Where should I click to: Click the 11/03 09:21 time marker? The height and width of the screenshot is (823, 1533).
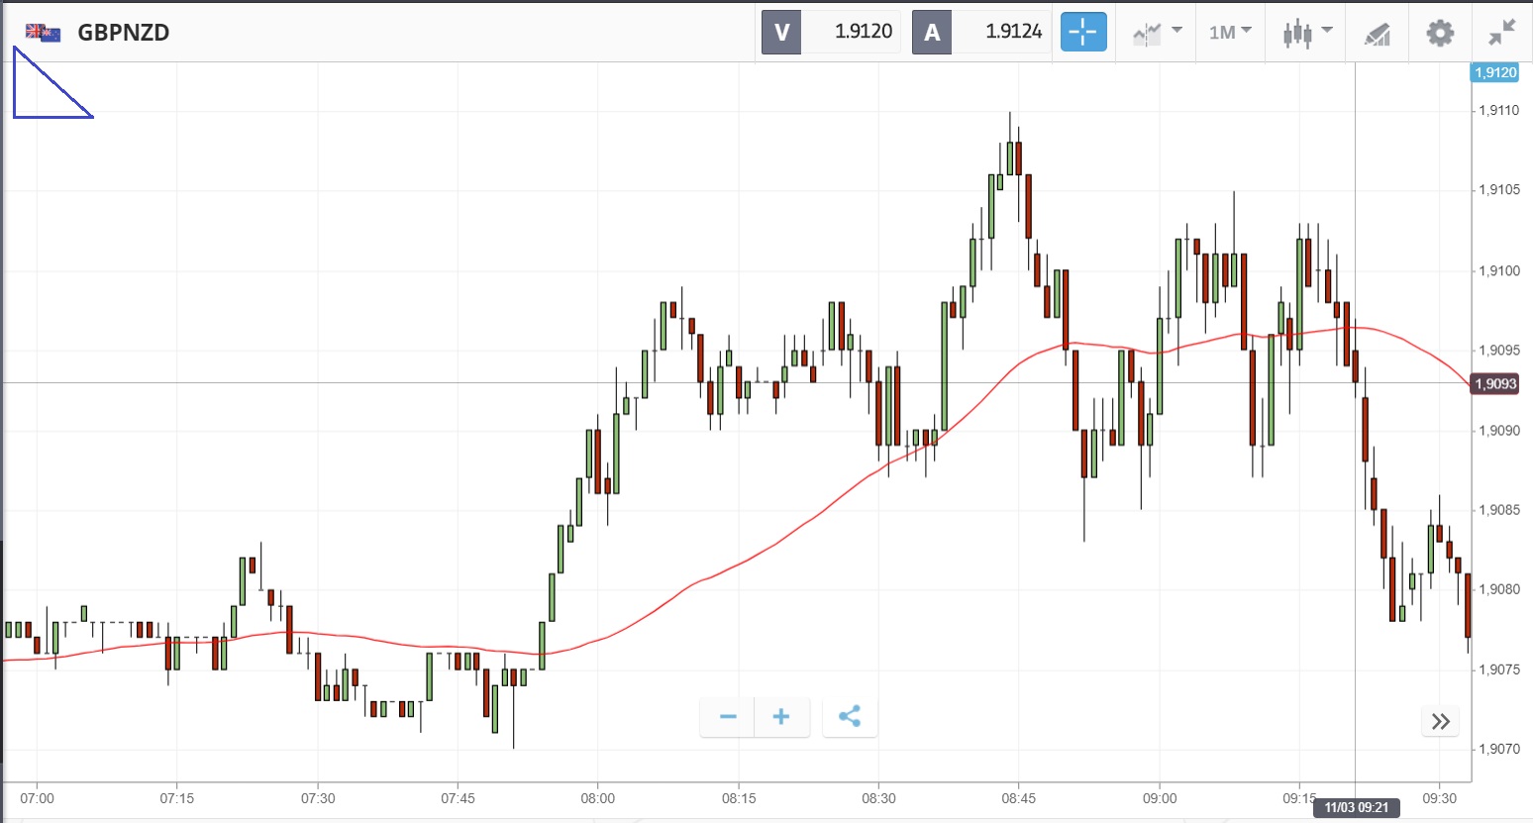point(1356,807)
